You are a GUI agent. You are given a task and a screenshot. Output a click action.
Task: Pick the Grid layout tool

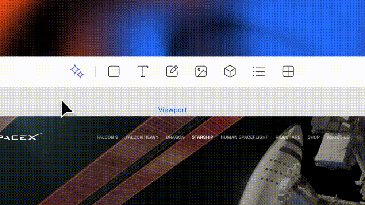click(288, 71)
